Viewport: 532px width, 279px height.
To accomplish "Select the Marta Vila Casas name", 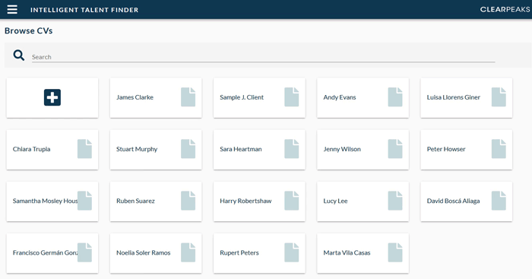I will click(x=347, y=252).
